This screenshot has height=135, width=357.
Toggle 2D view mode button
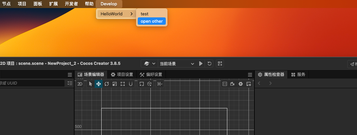click(80, 84)
